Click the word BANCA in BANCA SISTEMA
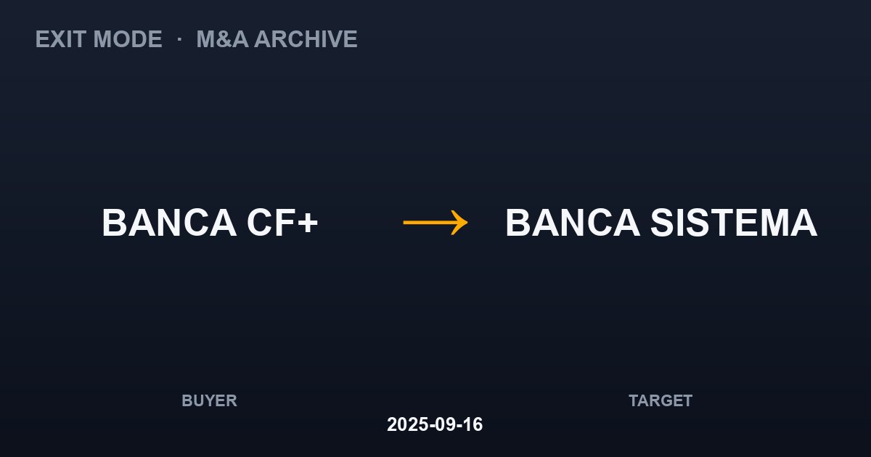The width and height of the screenshot is (871, 457). [573, 223]
